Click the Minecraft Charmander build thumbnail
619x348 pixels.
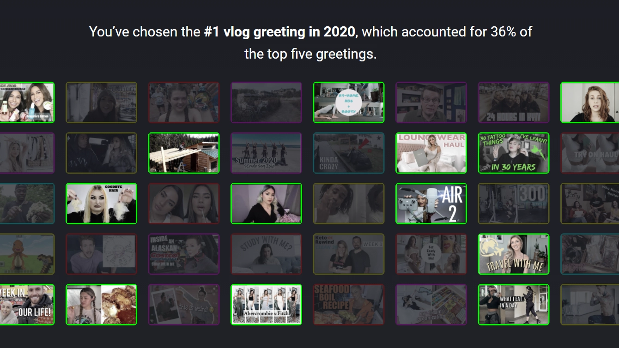27,254
